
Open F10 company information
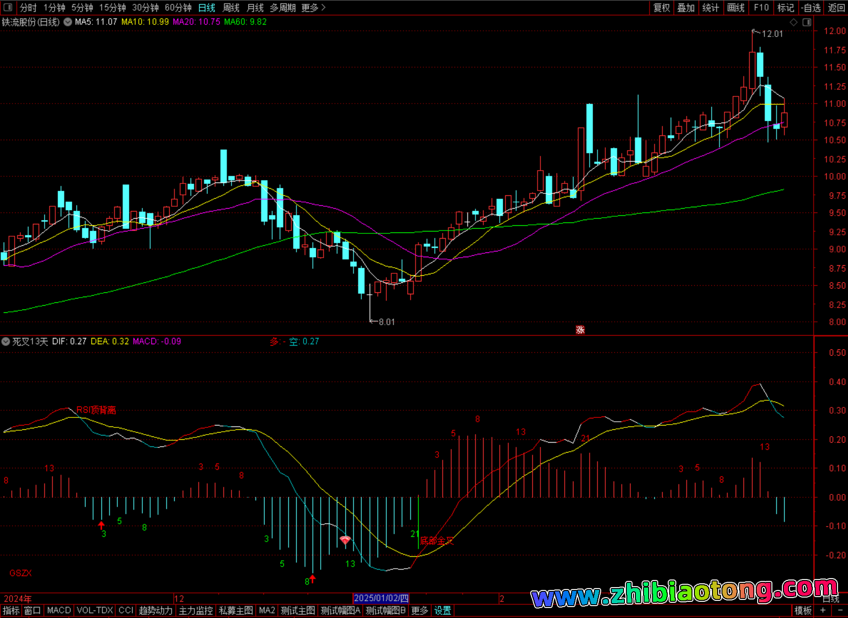click(x=761, y=8)
